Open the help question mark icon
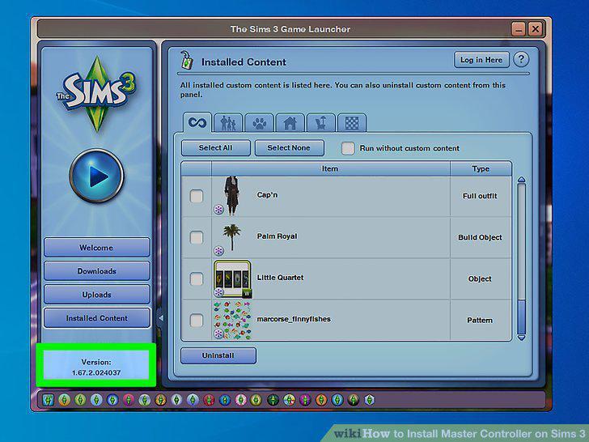The width and height of the screenshot is (589, 442). (x=521, y=59)
